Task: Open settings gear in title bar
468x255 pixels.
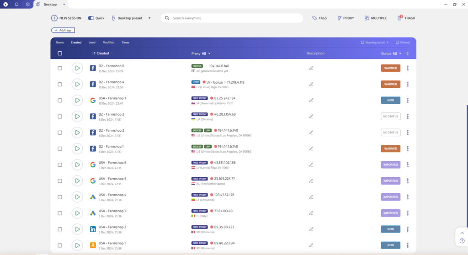Action: coord(27,4)
